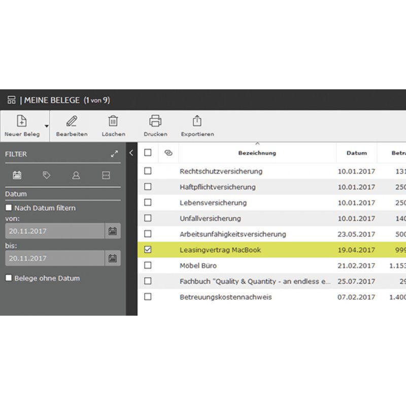Check the Belege ohne Datum option
406x406 pixels.
(x=8, y=278)
